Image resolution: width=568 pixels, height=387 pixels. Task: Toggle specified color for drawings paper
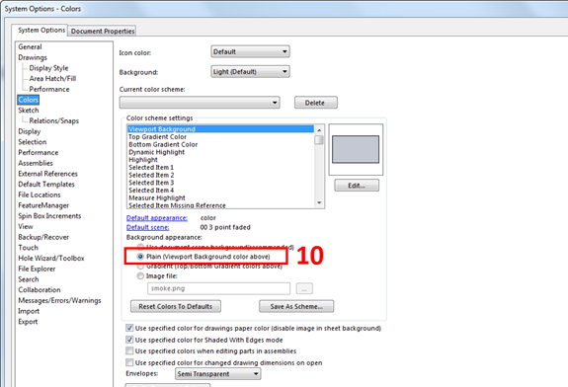[x=129, y=328]
